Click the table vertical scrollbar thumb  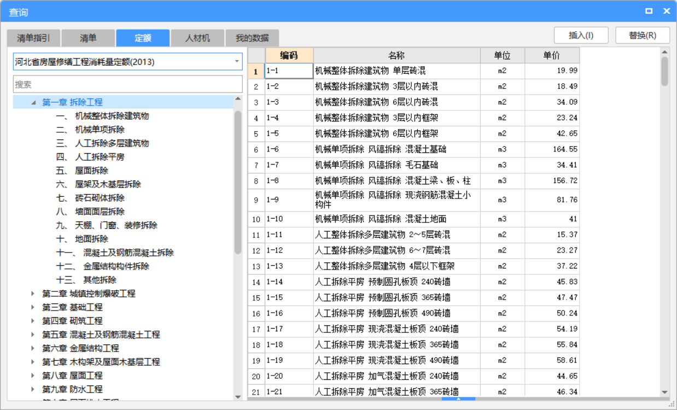664,72
